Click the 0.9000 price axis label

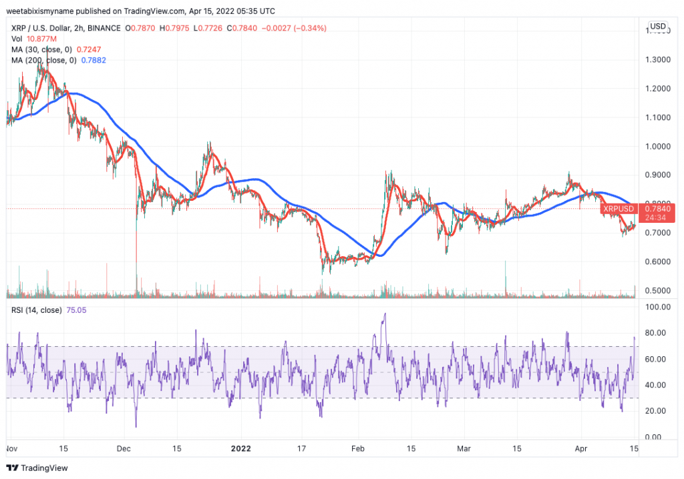point(658,175)
